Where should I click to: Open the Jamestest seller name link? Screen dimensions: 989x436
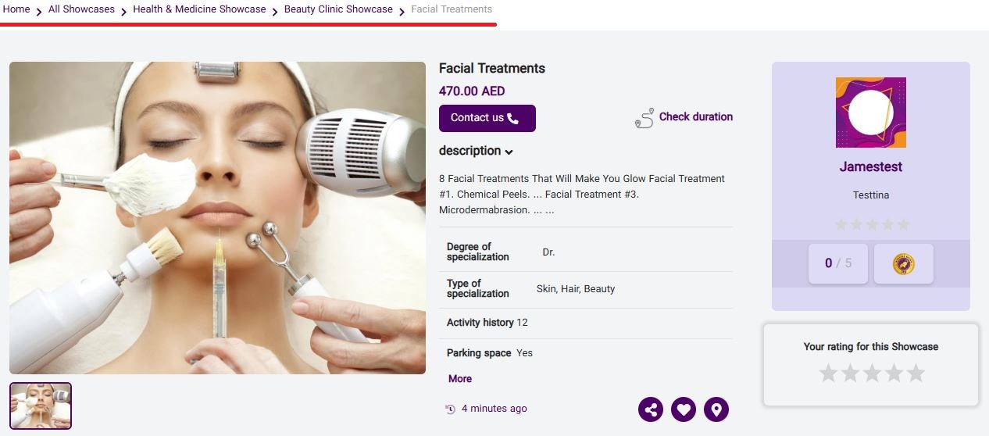[870, 166]
